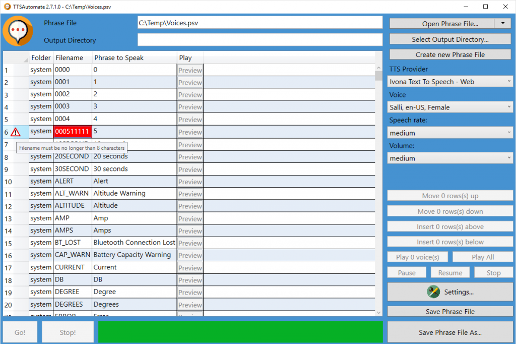Viewport: 516px width, 344px height.
Task: Click the green progress bar
Action: pos(240,332)
